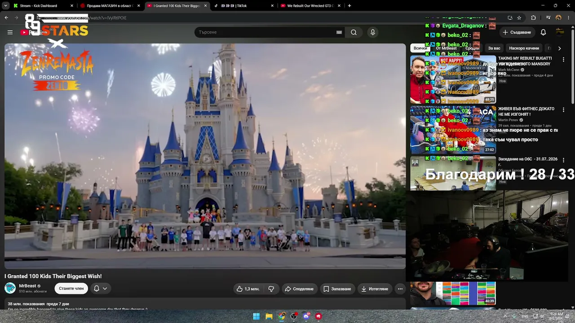Like the video with thumbs up
575x323 pixels.
coord(248,289)
